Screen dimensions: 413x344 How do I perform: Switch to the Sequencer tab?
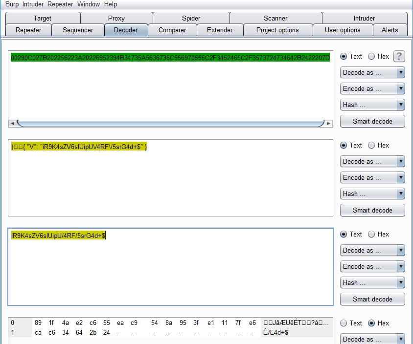[x=78, y=30]
